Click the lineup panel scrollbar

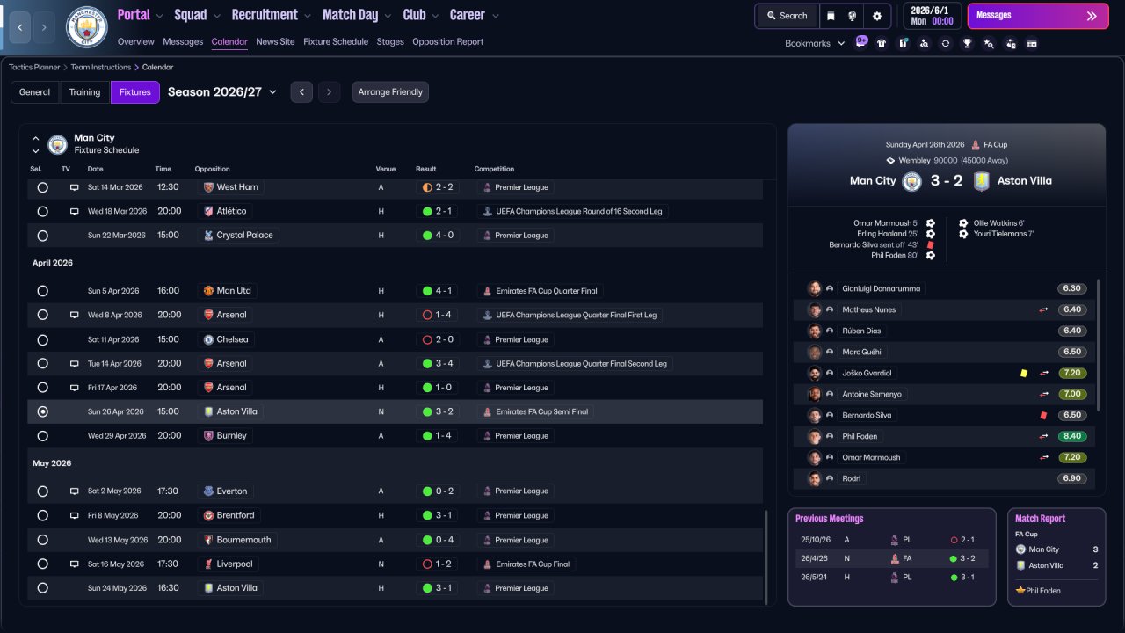click(1099, 345)
